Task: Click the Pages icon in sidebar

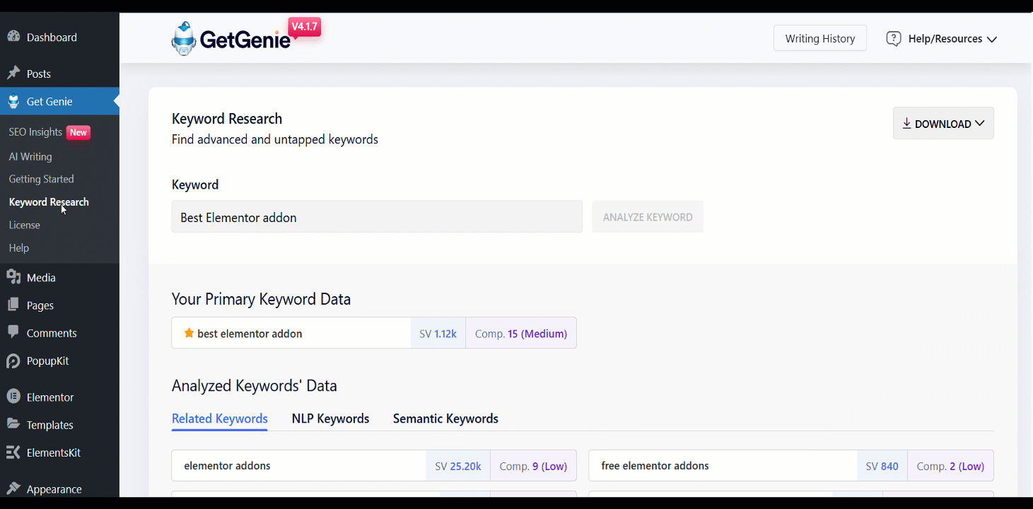Action: click(x=13, y=305)
